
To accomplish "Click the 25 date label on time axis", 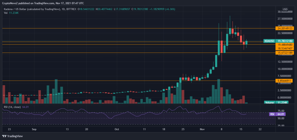I will (x=183, y=129).
